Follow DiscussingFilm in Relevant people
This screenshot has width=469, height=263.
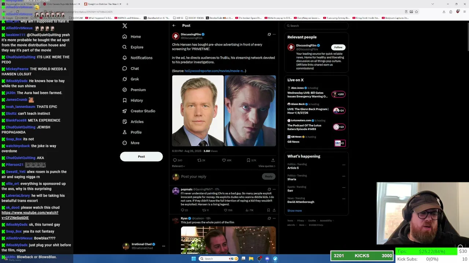(338, 47)
